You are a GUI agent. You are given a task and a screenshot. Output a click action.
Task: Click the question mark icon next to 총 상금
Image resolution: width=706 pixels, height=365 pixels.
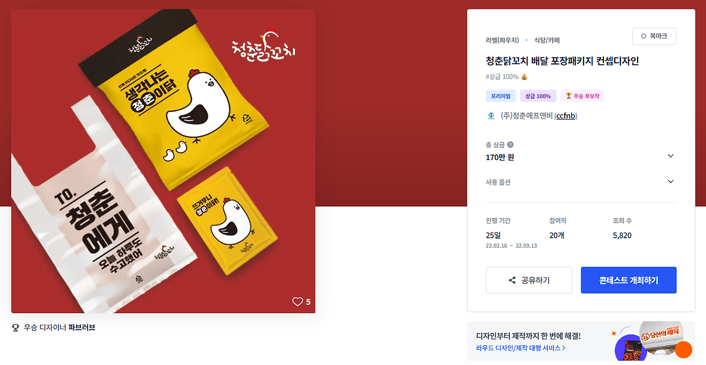510,145
